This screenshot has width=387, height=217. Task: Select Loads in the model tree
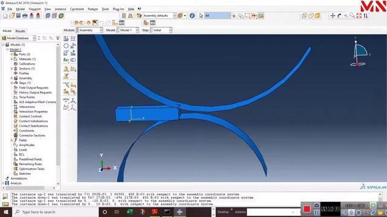point(23,149)
